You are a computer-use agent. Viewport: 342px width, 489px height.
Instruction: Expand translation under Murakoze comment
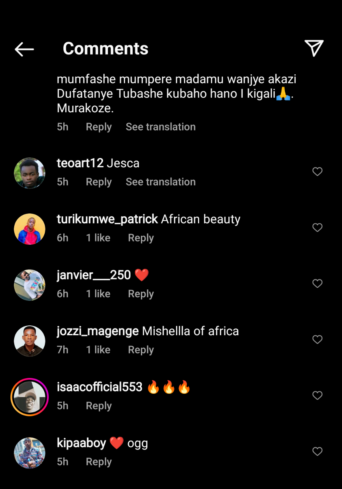point(161,127)
